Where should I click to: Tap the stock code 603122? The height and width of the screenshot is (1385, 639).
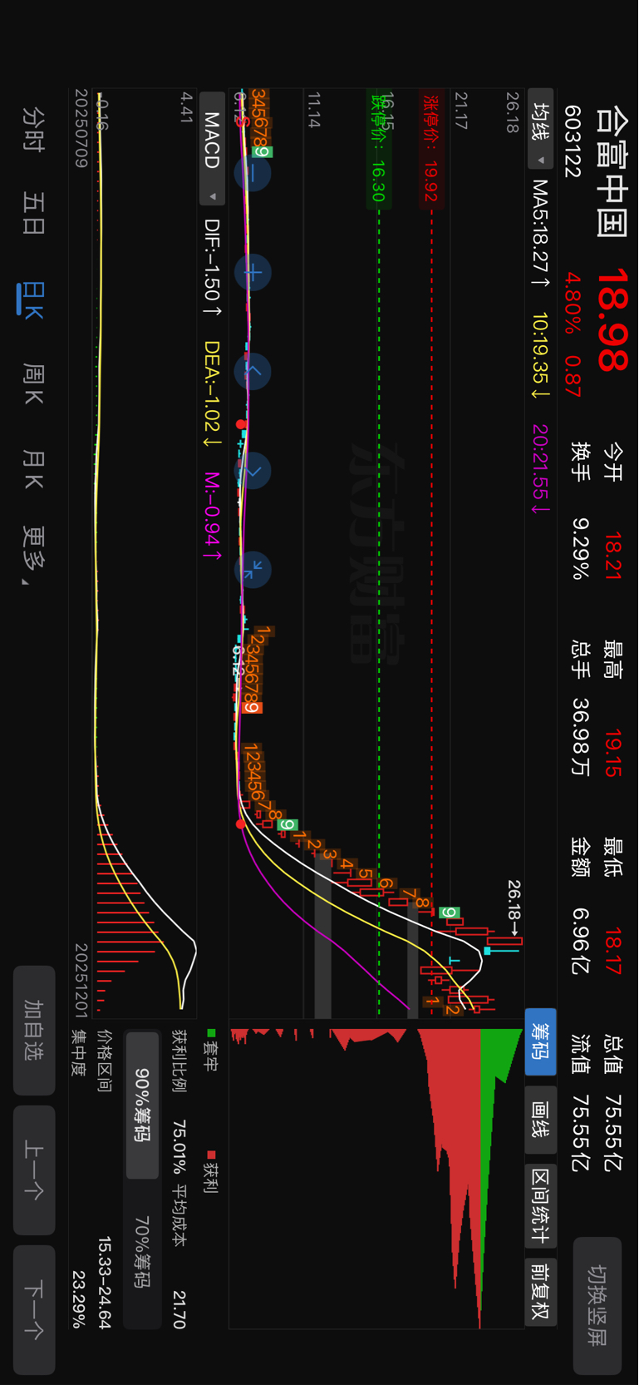[x=573, y=141]
